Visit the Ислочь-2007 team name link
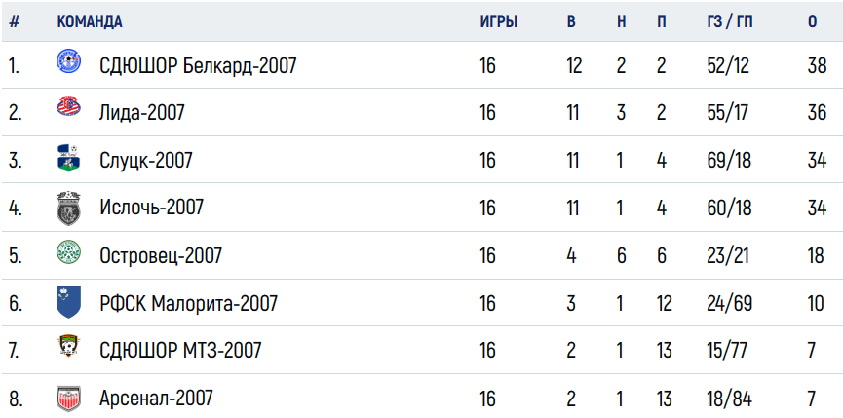Viewport: 843px width, 418px height. click(152, 207)
